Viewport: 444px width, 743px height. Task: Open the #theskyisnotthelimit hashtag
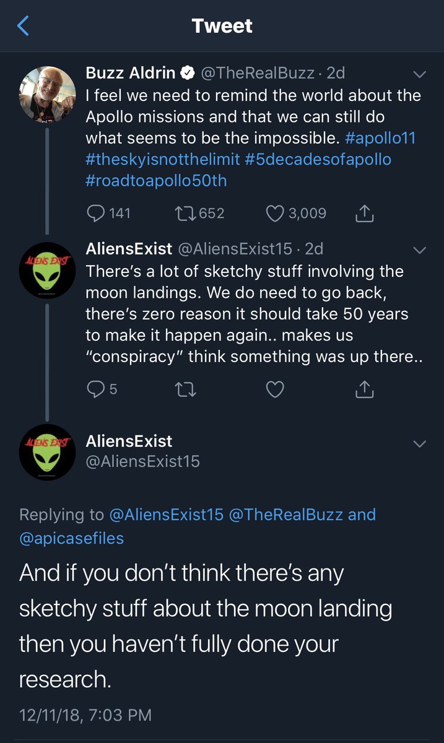click(162, 159)
